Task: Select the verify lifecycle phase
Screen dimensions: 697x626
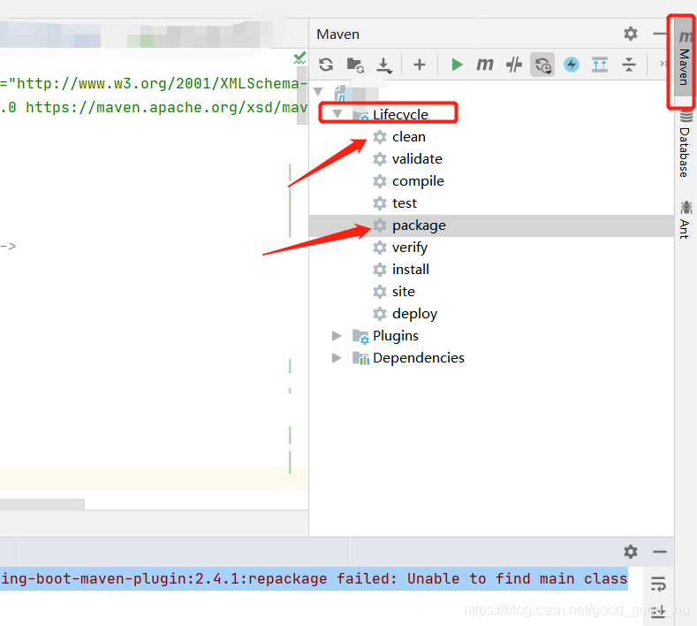Action: (x=409, y=248)
